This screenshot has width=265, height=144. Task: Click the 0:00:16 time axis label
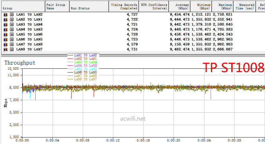coord(143,141)
